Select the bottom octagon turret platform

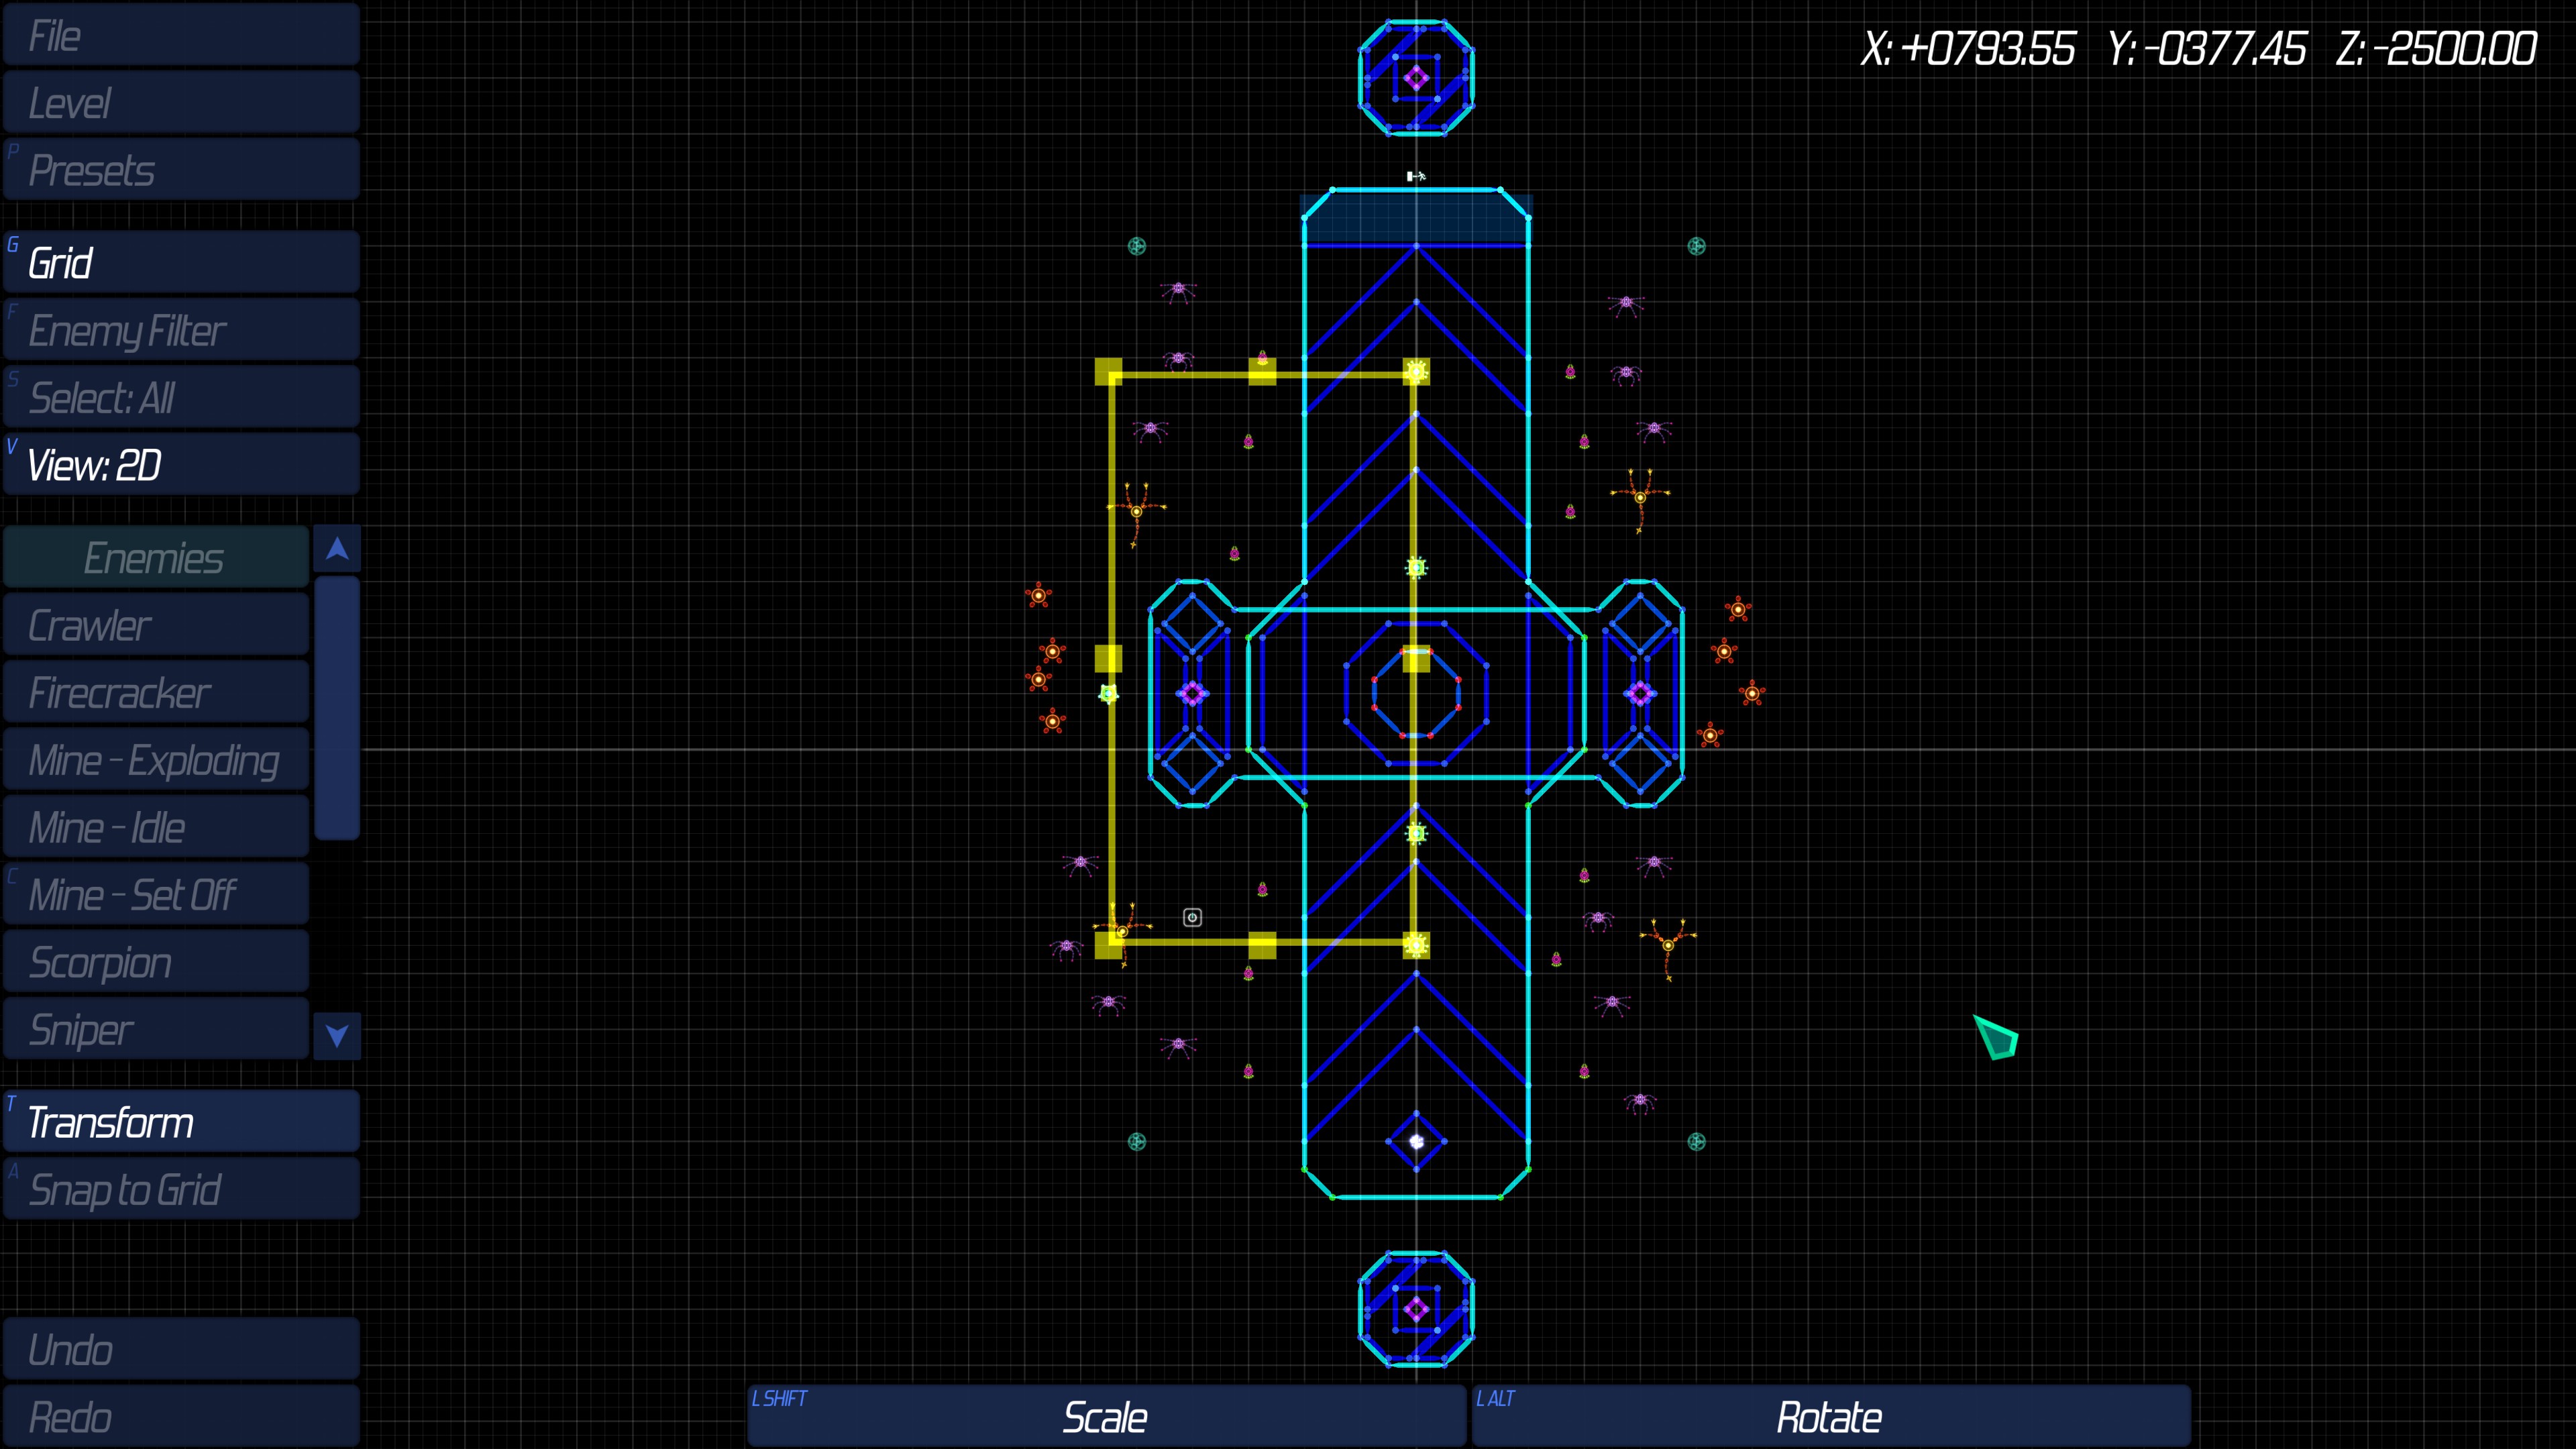1416,1308
